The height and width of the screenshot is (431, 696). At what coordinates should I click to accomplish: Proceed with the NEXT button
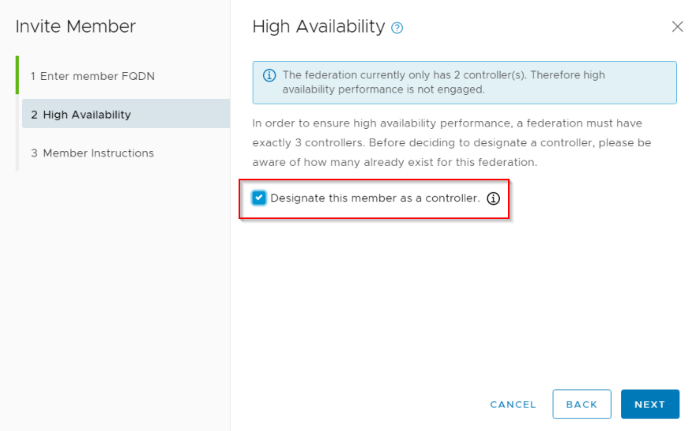point(650,404)
